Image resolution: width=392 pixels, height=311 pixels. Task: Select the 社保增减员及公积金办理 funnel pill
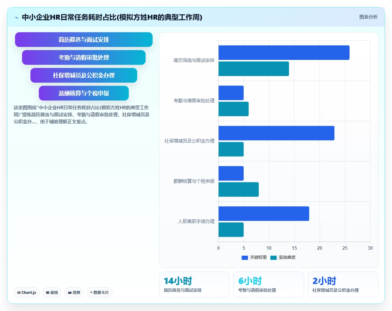(x=84, y=75)
